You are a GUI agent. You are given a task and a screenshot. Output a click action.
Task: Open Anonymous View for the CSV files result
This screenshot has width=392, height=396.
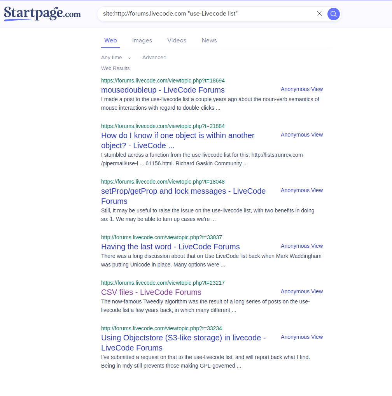[302, 291]
